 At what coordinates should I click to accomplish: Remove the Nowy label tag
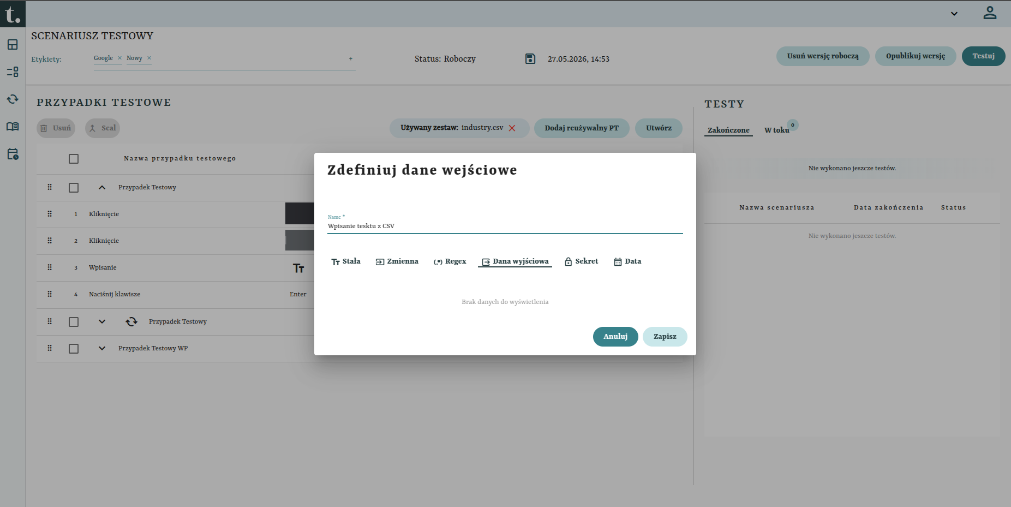[149, 58]
